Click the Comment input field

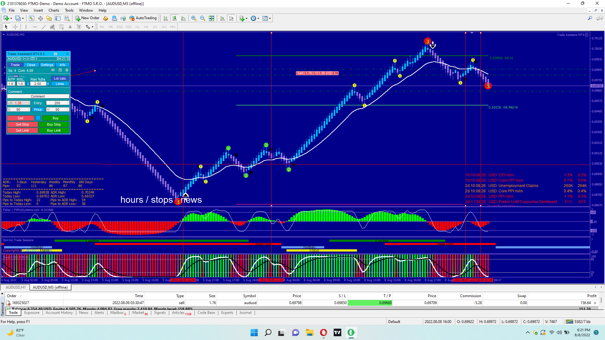[38, 96]
